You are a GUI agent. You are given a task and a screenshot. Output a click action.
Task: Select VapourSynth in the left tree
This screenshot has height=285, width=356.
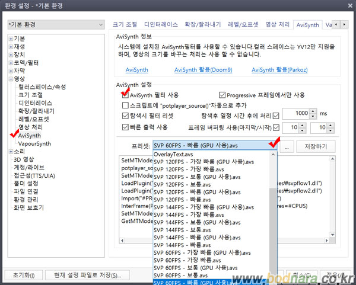[x=34, y=144]
